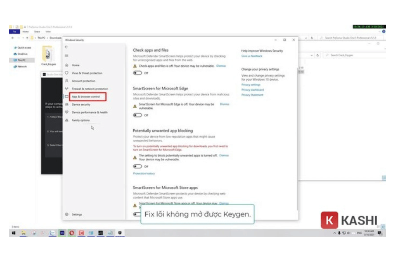Screen dimensions: 395x263
Task: Click the Privacy dashboard link
Action: [252, 90]
